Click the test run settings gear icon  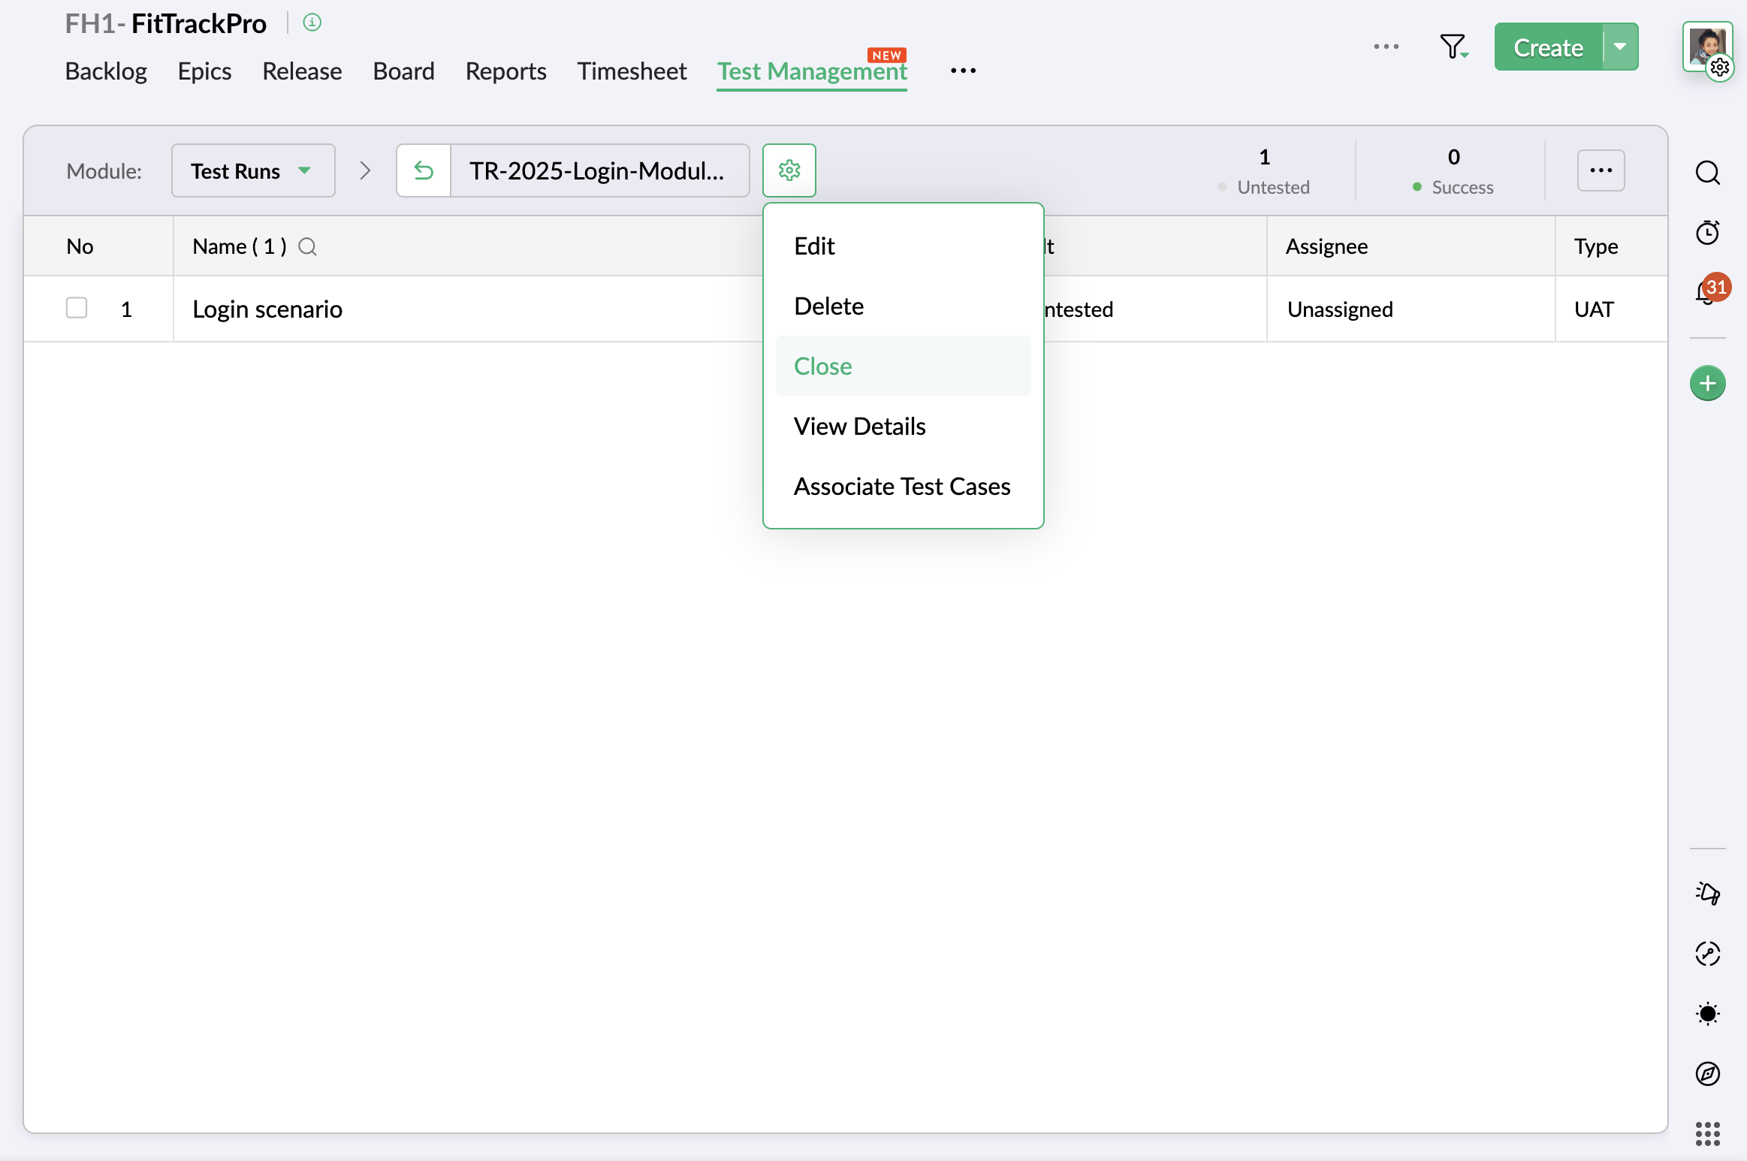pyautogui.click(x=789, y=170)
